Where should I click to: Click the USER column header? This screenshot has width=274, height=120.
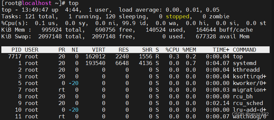(32, 50)
